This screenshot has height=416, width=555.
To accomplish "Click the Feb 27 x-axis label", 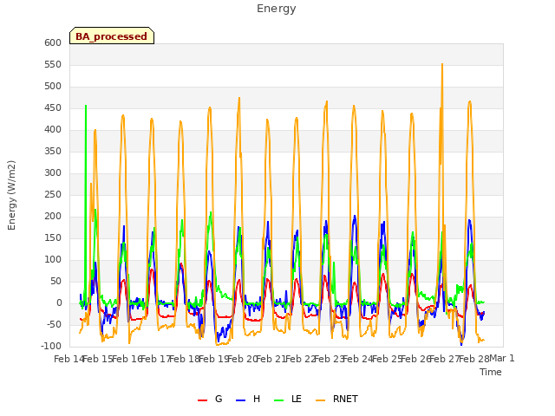I will pyautogui.click(x=444, y=359).
